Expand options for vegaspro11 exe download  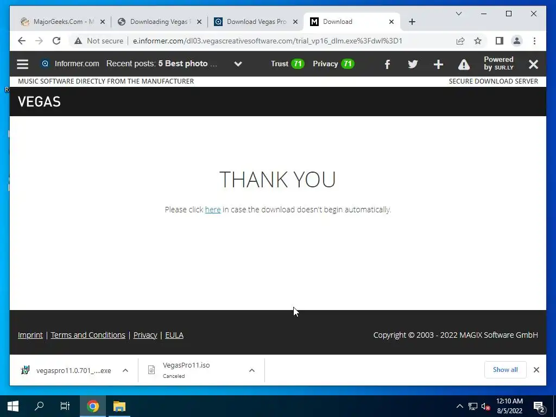point(125,370)
